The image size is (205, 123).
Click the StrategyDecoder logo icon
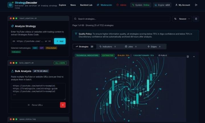point(10,5)
